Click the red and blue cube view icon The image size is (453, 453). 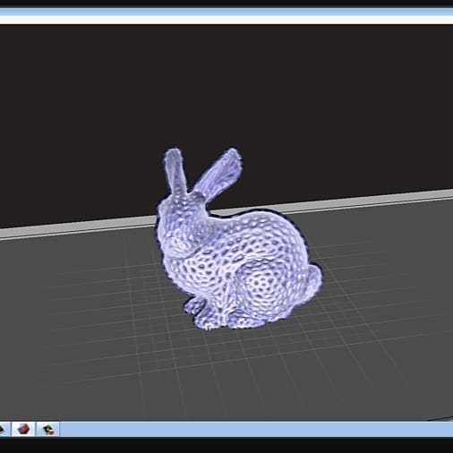(x=23, y=429)
